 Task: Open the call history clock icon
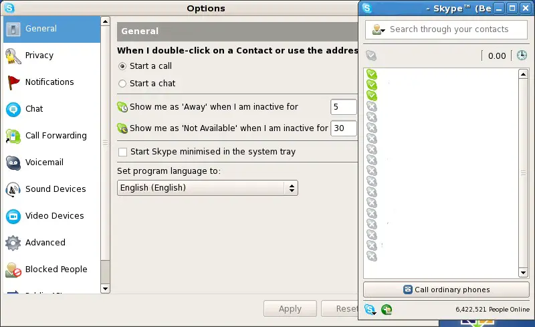pyautogui.click(x=522, y=56)
